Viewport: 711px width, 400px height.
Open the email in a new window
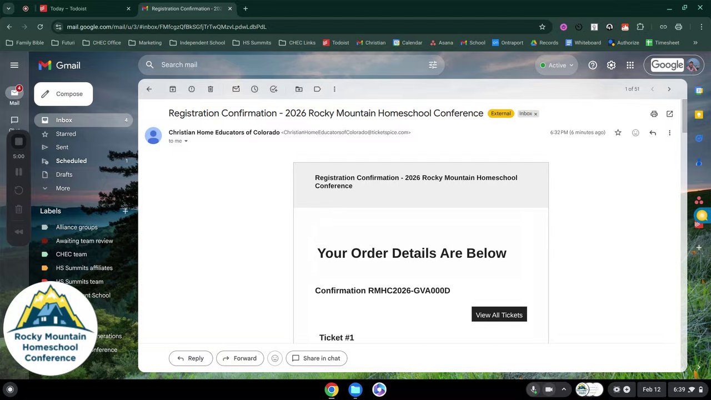670,114
